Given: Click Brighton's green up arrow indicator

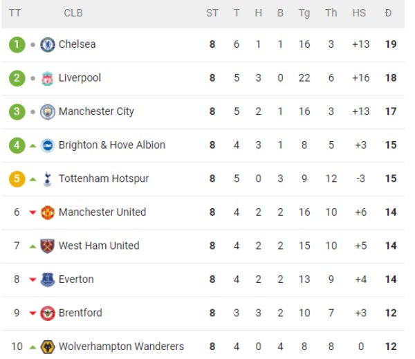Looking at the screenshot, I should point(33,146).
